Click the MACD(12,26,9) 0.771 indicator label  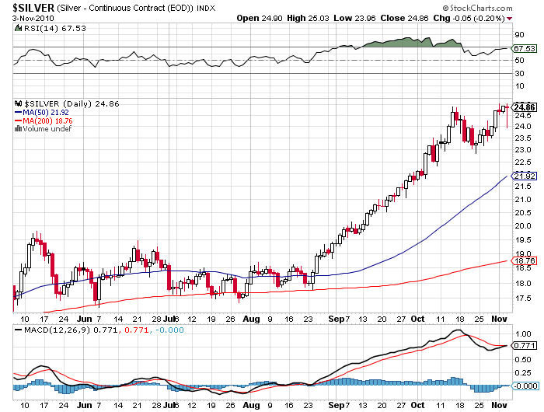coord(71,330)
